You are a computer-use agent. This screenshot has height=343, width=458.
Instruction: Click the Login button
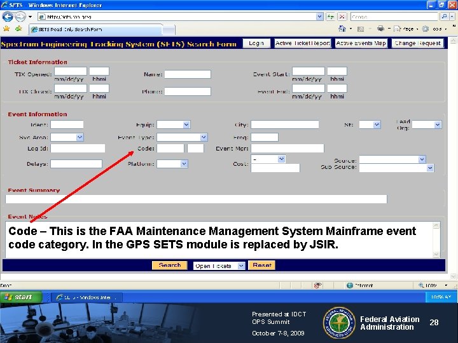pos(256,43)
